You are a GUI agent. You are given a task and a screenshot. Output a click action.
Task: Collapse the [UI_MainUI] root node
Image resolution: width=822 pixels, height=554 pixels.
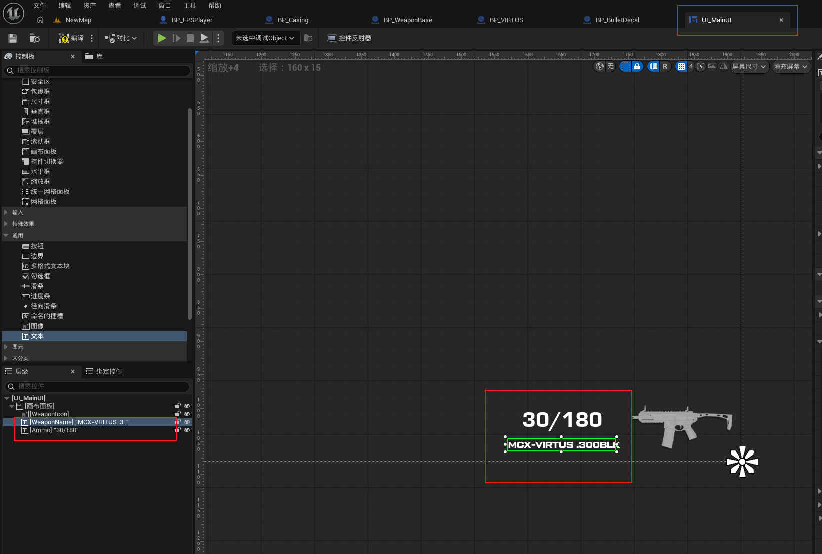click(7, 398)
